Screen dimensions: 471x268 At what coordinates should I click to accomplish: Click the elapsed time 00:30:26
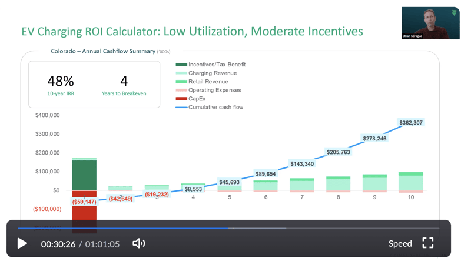pos(58,244)
